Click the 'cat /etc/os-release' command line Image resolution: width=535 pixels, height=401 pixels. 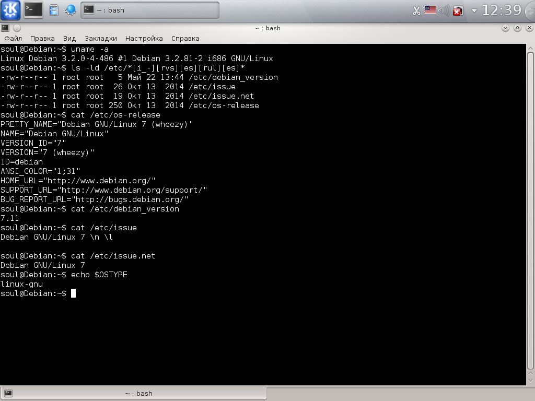80,115
